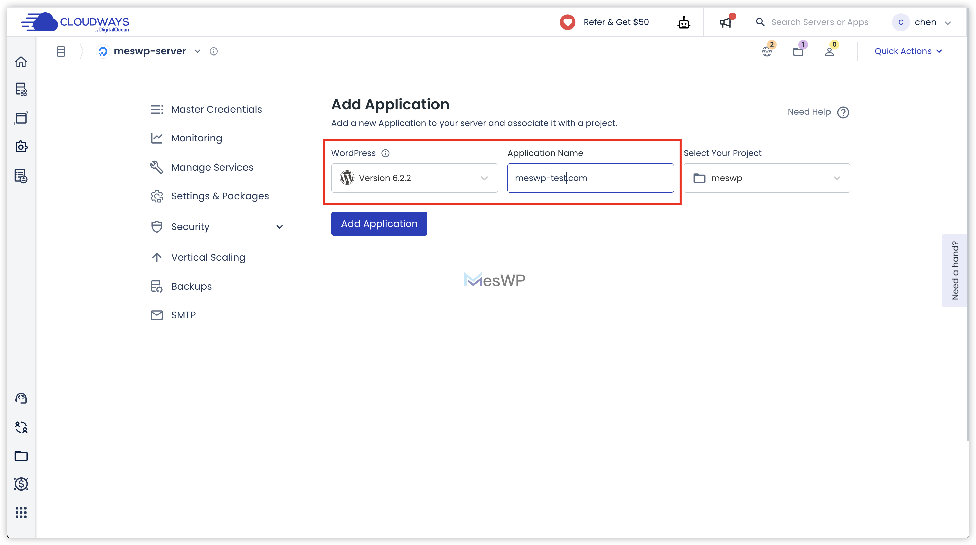
Task: Click the user avatar labeled C
Action: 901,22
